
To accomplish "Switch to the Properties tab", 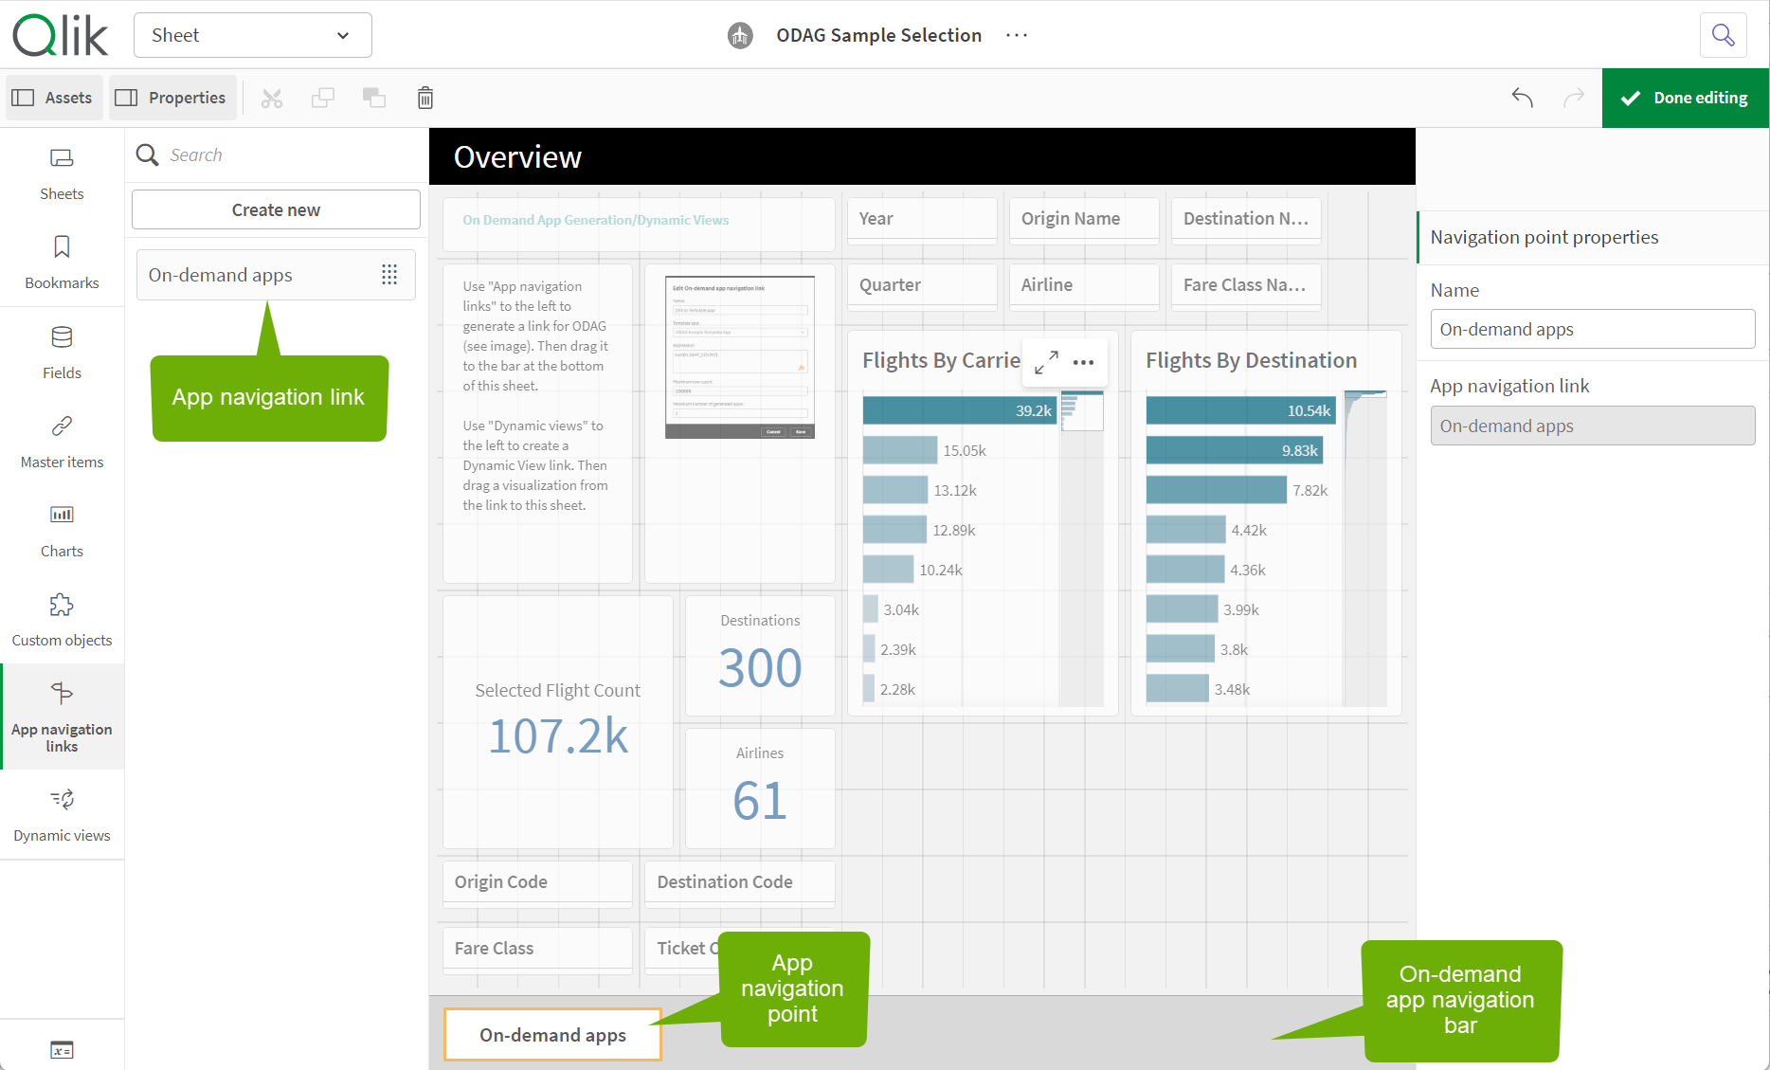I will (x=172, y=97).
